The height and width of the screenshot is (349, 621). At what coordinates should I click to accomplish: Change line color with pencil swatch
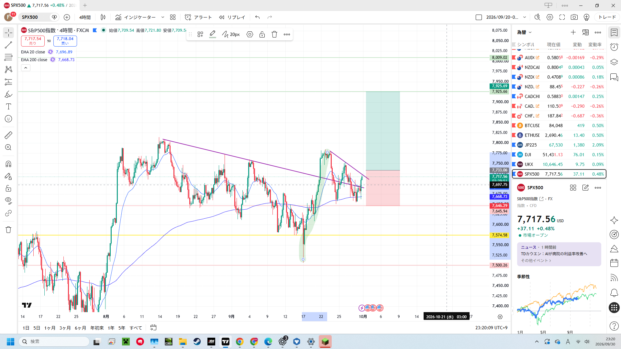(x=213, y=34)
